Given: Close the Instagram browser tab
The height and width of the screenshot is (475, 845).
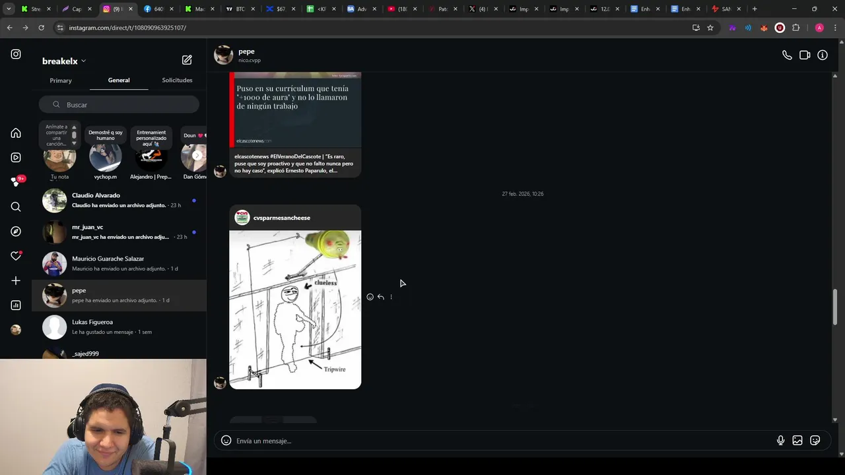Looking at the screenshot, I should [x=130, y=9].
